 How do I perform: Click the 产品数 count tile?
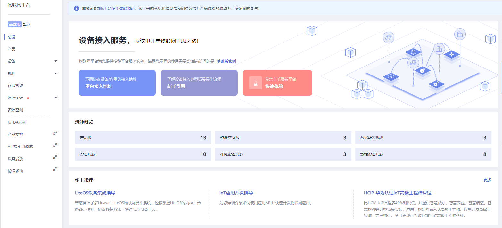(143, 138)
